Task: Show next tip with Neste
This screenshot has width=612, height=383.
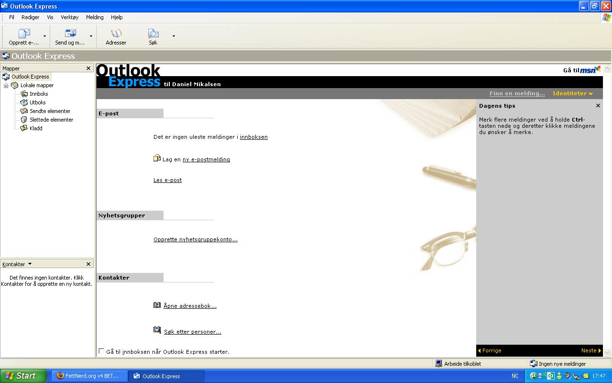Action: 590,350
